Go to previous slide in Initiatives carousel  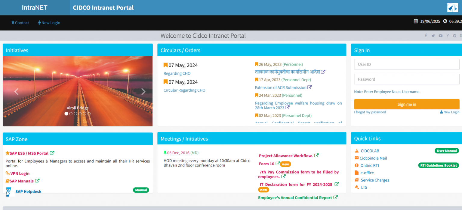[17, 92]
